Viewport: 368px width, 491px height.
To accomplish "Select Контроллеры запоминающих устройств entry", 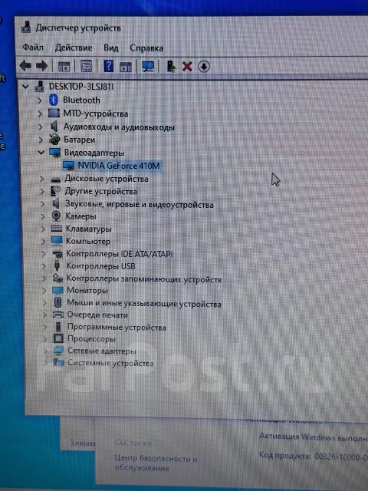I will [144, 278].
